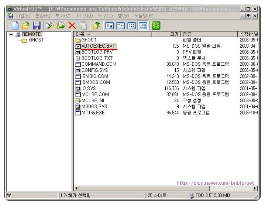
Task: Click the 116,736 size value
Action: [x=172, y=88]
